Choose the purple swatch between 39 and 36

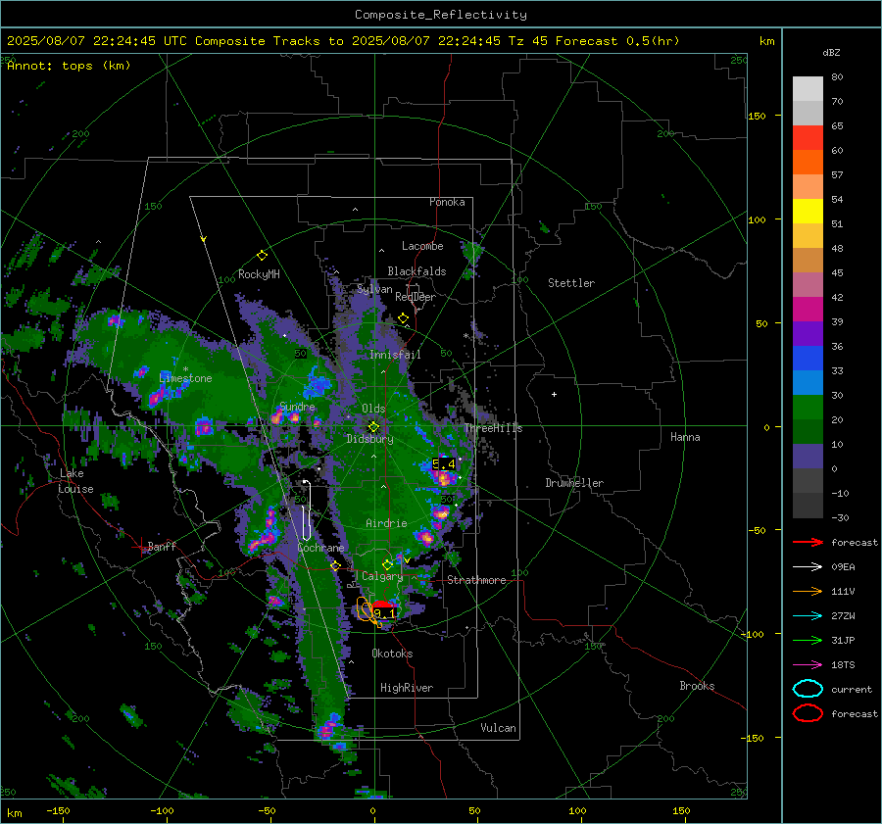coord(808,333)
